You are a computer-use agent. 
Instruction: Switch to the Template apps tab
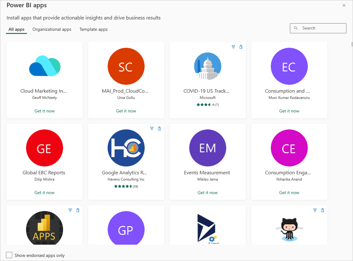(94, 29)
